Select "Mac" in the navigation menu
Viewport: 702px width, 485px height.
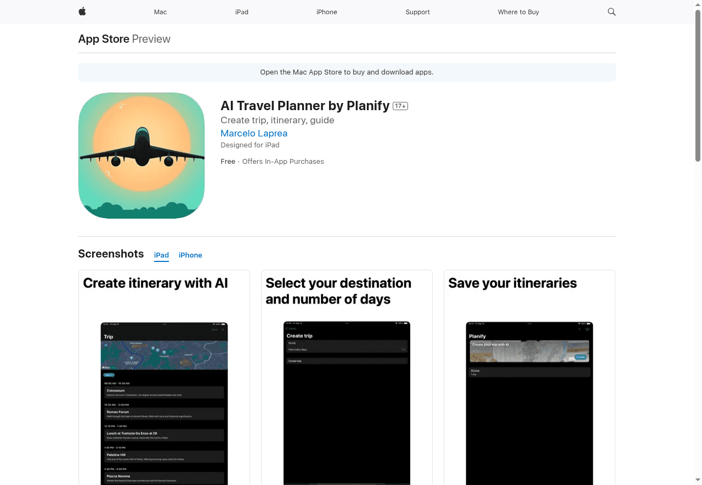[x=160, y=12]
